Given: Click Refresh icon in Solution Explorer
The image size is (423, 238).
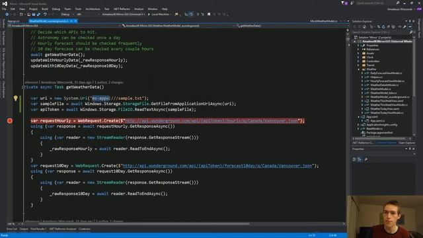Looking at the screenshot, I should 383,26.
